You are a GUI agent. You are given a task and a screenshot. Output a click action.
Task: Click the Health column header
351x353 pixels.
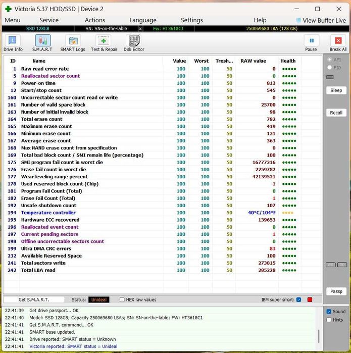(x=288, y=61)
